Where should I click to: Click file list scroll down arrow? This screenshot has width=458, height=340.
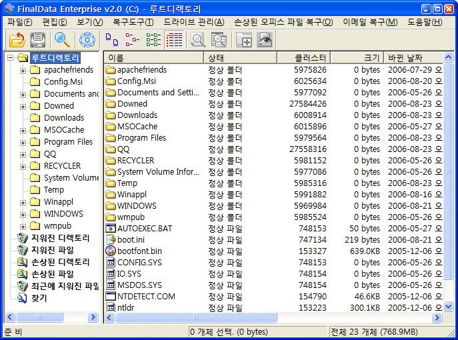(449, 307)
